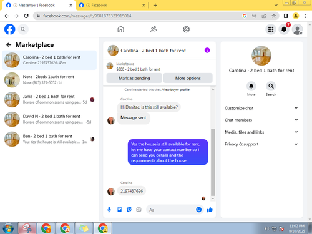This screenshot has height=234, width=312.
Task: Choose a GIF icon
Action: [139, 210]
